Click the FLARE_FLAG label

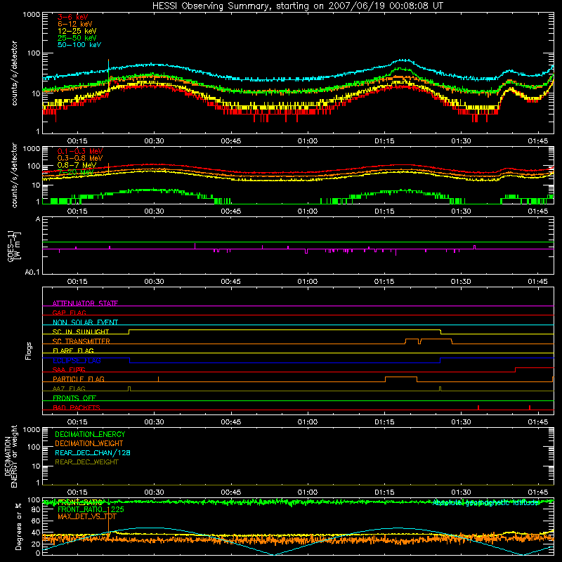[73, 351]
